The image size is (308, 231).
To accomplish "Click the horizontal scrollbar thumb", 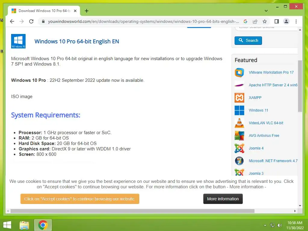I will click(133, 211).
